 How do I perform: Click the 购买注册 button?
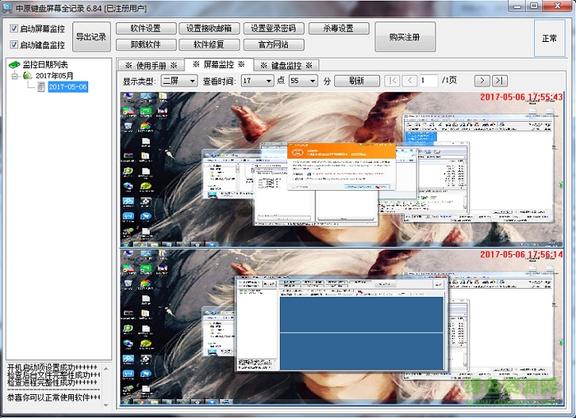[405, 37]
